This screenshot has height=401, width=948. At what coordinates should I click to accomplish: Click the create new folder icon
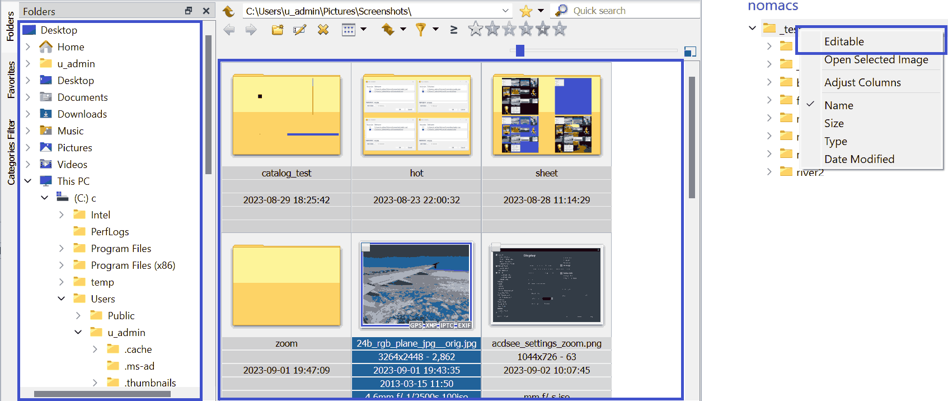click(278, 30)
